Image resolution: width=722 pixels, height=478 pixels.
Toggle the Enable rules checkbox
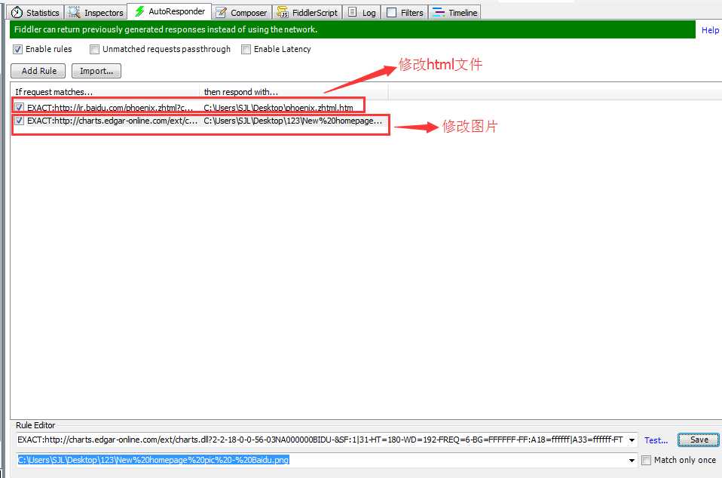(x=18, y=49)
